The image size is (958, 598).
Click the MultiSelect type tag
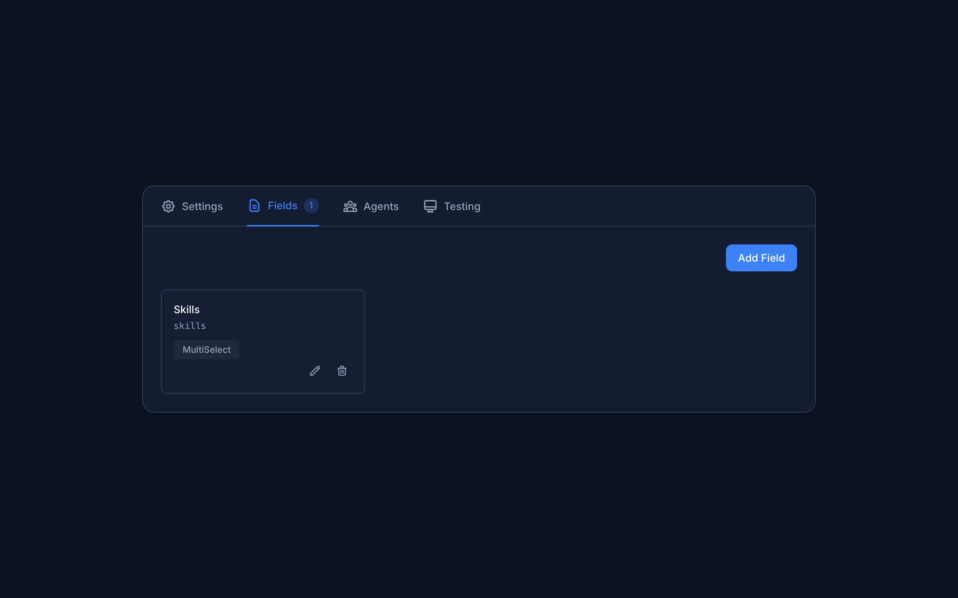(x=206, y=349)
